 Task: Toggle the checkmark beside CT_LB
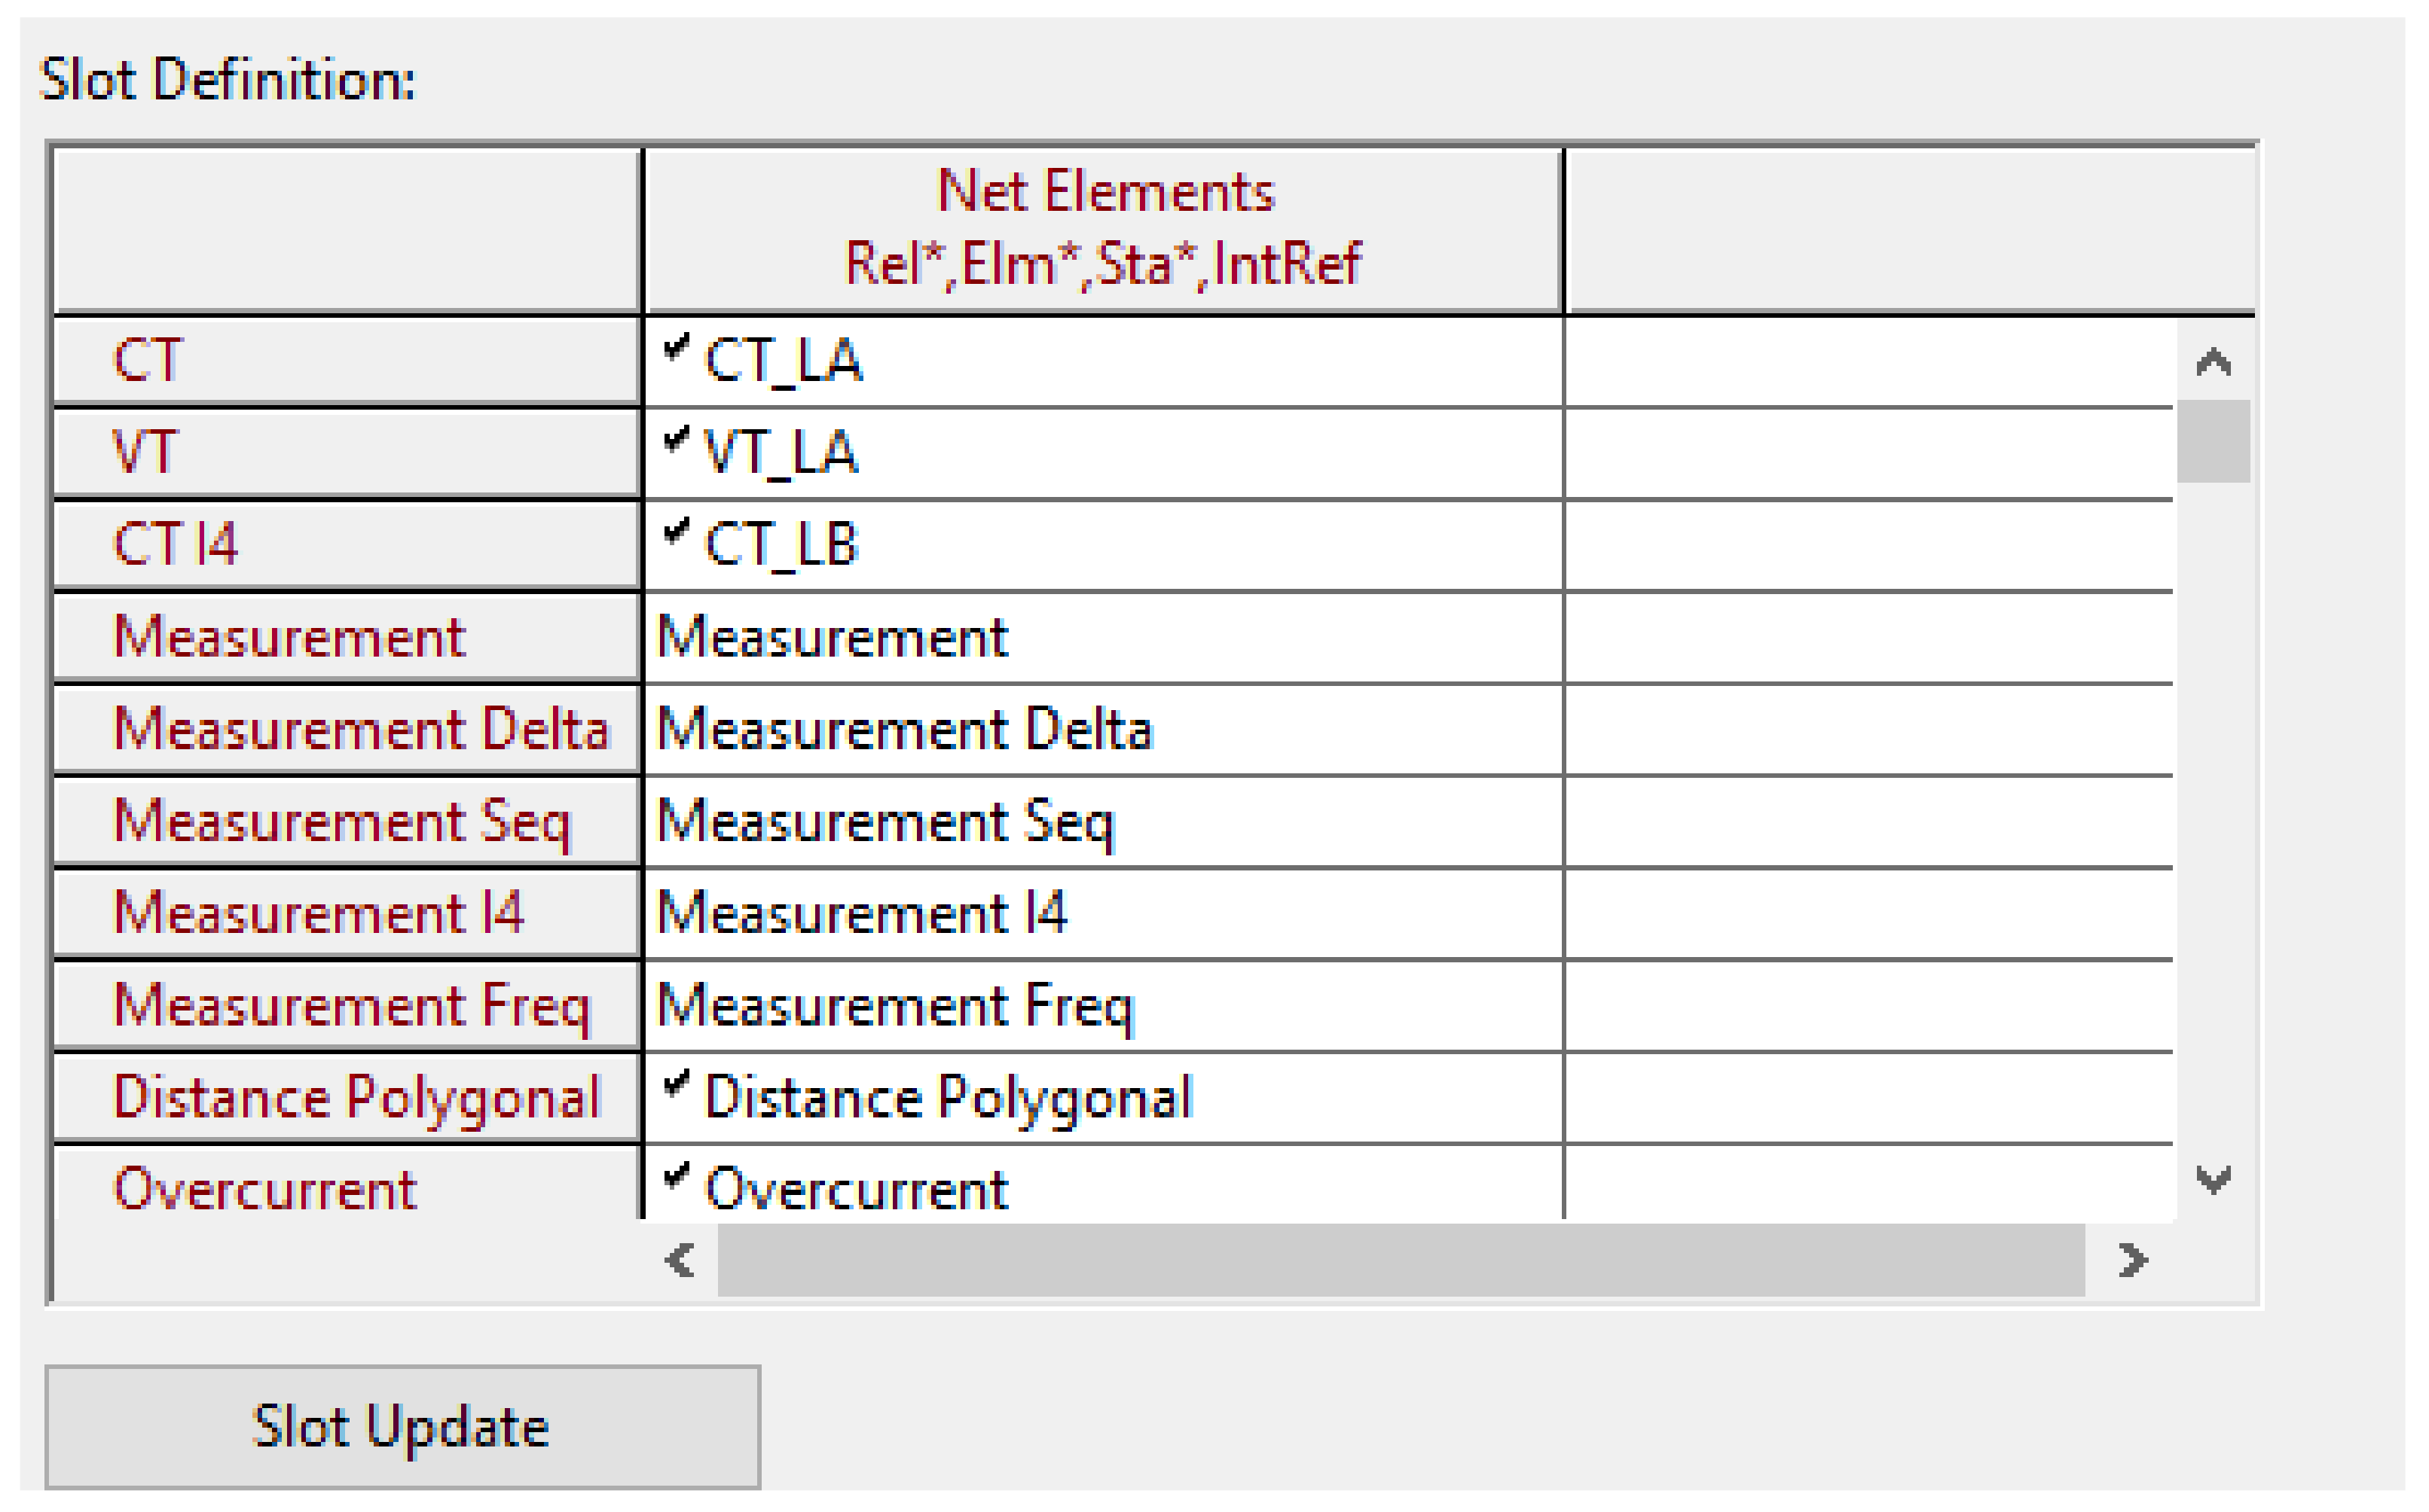677,531
